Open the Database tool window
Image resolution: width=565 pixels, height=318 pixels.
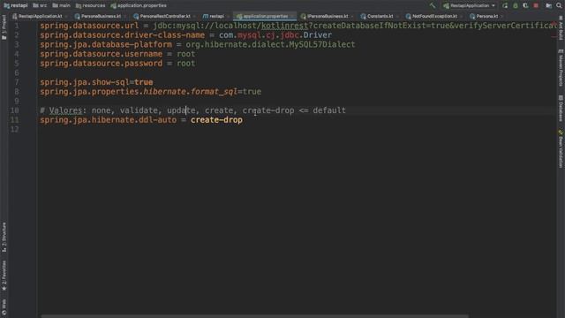tap(561, 108)
